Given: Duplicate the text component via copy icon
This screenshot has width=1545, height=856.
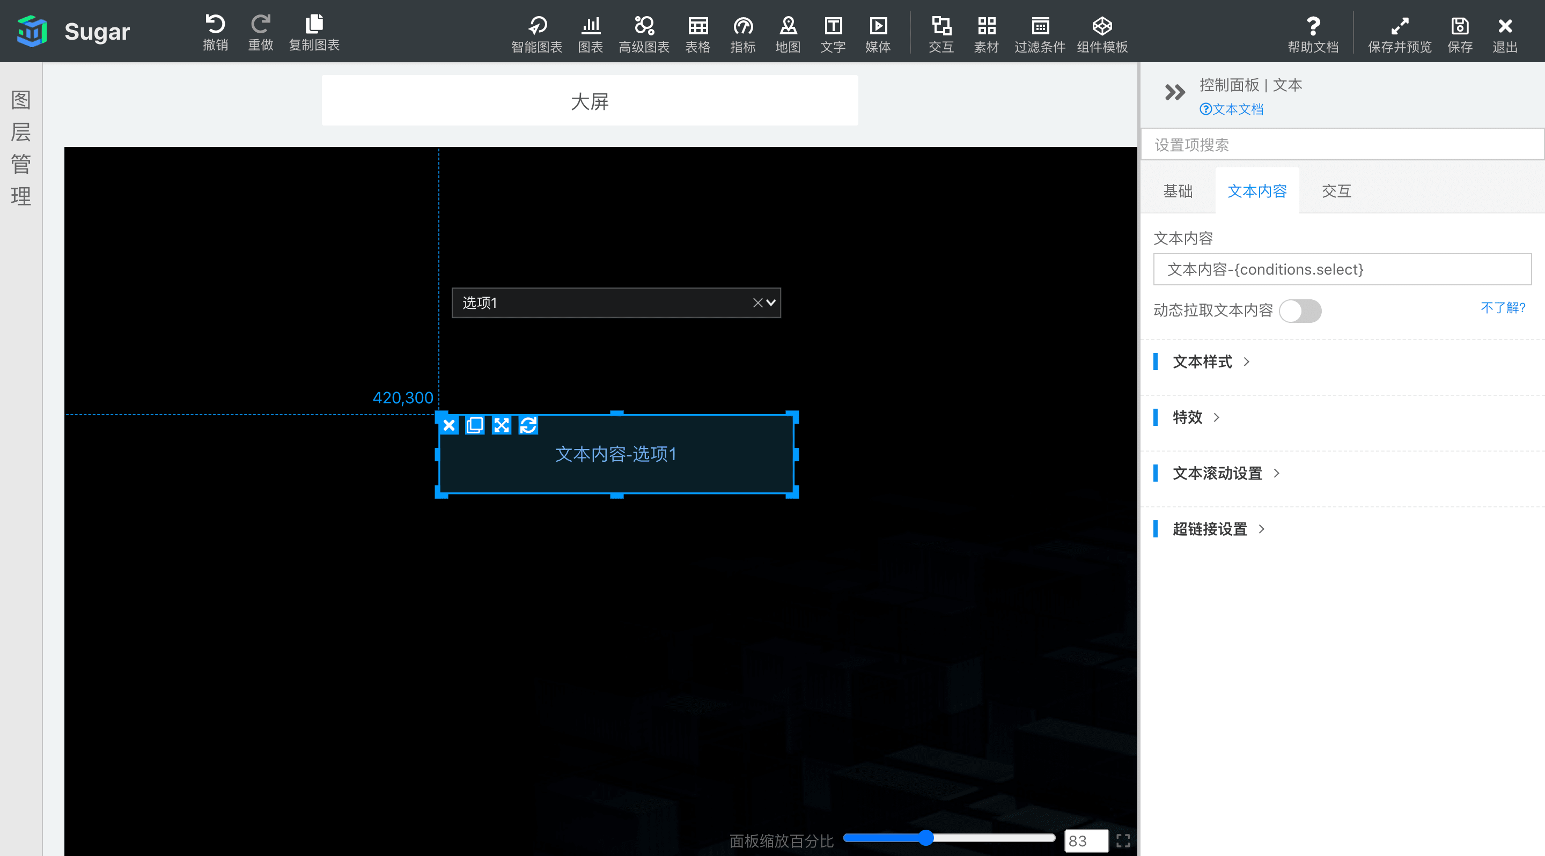Looking at the screenshot, I should [x=474, y=425].
